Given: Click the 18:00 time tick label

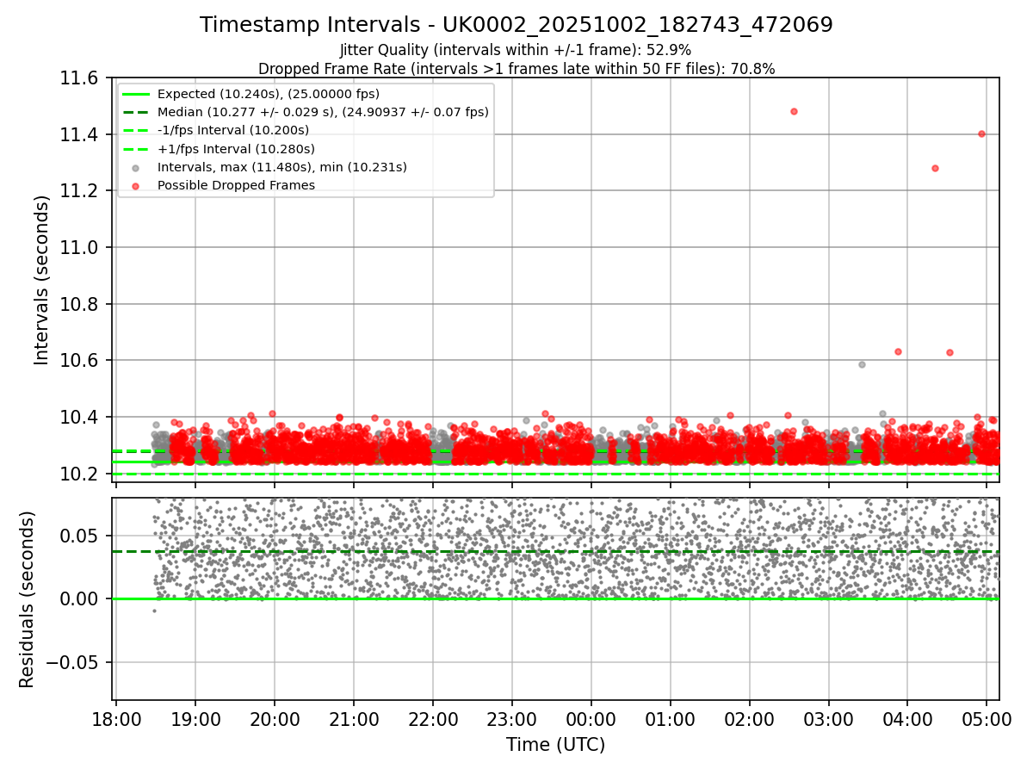Looking at the screenshot, I should coord(116,718).
